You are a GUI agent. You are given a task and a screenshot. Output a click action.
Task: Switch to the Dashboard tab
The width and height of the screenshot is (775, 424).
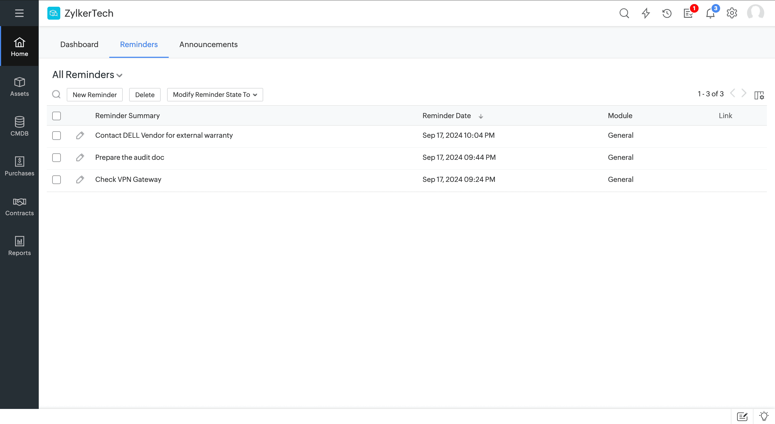click(x=79, y=44)
